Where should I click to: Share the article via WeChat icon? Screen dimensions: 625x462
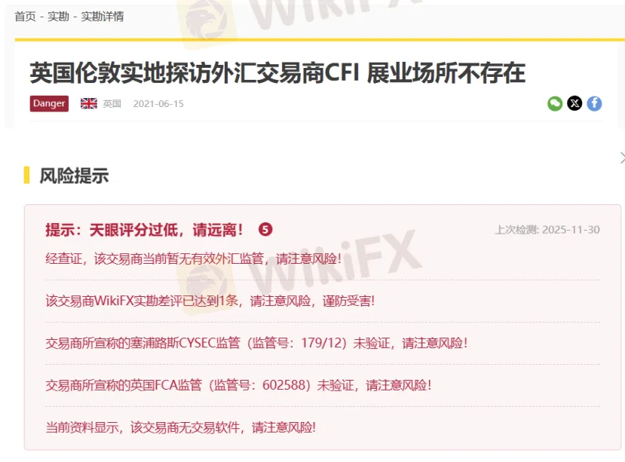pyautogui.click(x=555, y=103)
